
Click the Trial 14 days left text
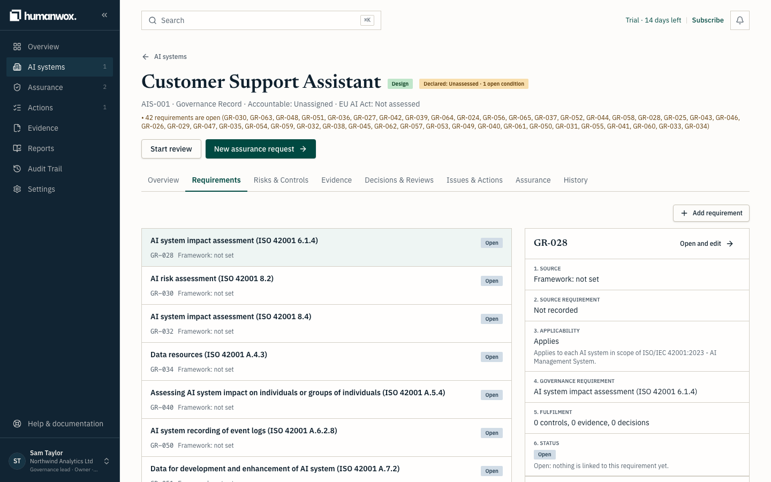653,20
